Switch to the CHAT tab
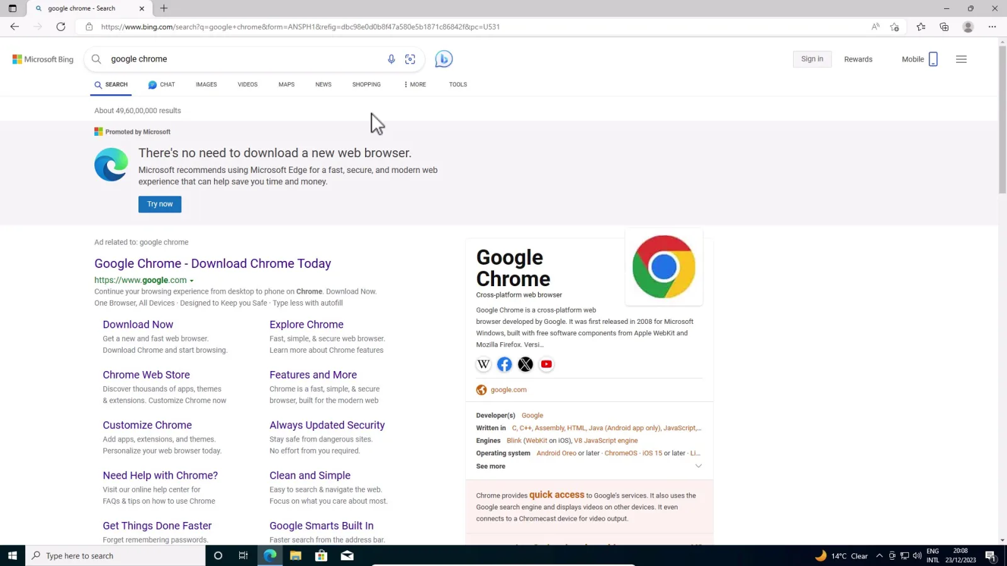This screenshot has height=566, width=1007. (162, 84)
